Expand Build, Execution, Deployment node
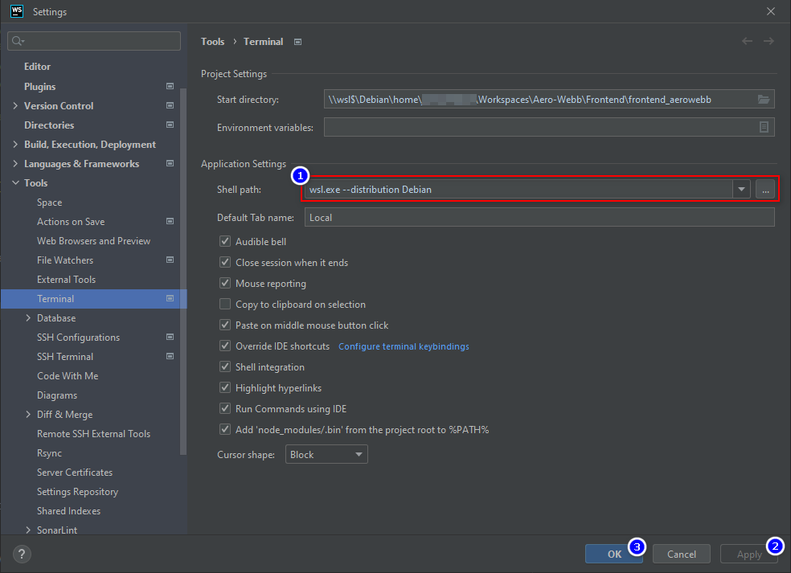Screen dimensions: 791x573 tap(15, 145)
